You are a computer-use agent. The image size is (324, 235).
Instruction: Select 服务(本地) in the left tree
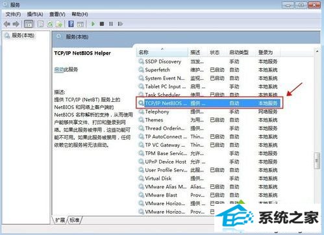pos(23,35)
